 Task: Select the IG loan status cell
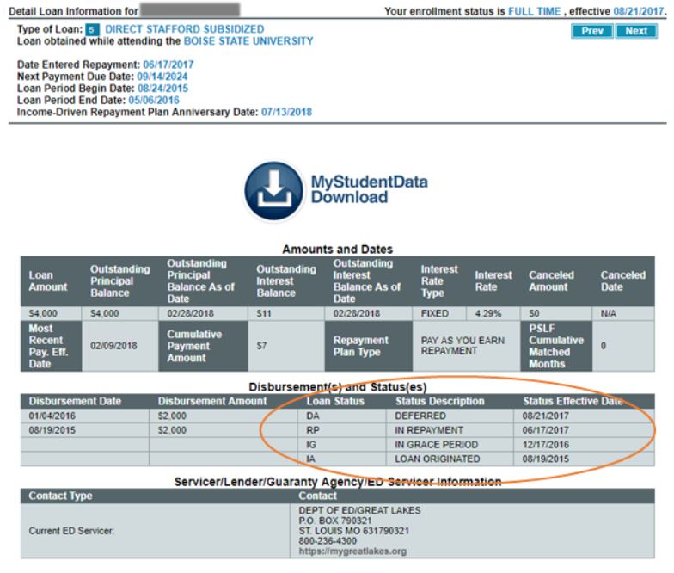pyautogui.click(x=342, y=444)
